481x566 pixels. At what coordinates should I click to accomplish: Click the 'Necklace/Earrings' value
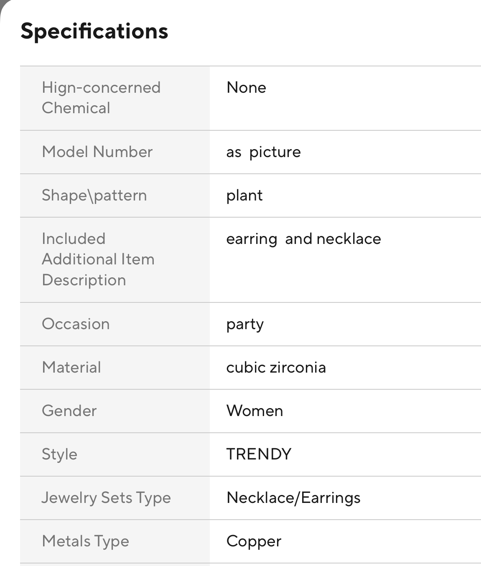293,498
